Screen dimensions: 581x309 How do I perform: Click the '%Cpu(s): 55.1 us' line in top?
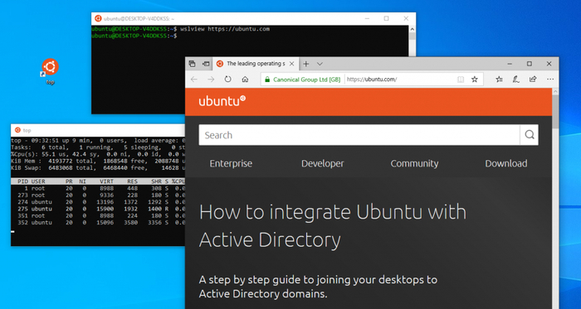tap(98, 154)
